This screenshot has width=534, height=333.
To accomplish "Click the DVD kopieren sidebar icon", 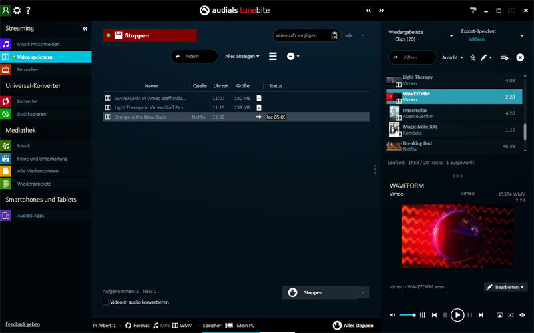I will tap(6, 114).
